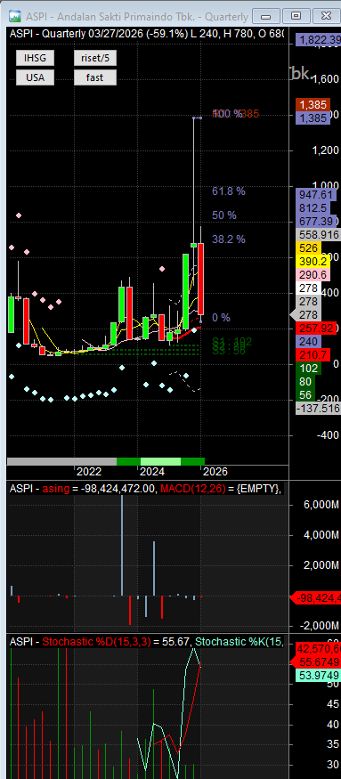This screenshot has height=779, width=341.
Task: Click the Stochastic %D(15,3,3) label
Action: [x=97, y=642]
